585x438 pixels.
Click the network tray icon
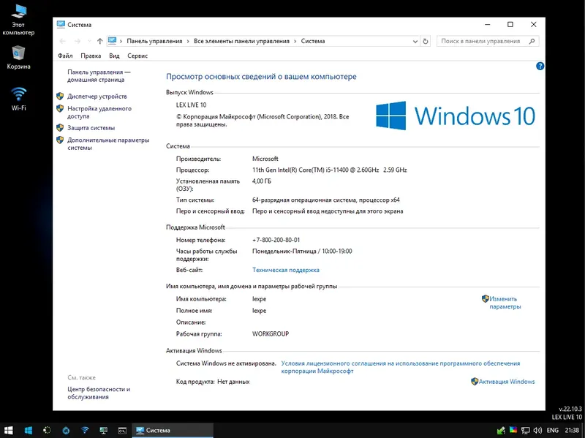[x=525, y=430]
